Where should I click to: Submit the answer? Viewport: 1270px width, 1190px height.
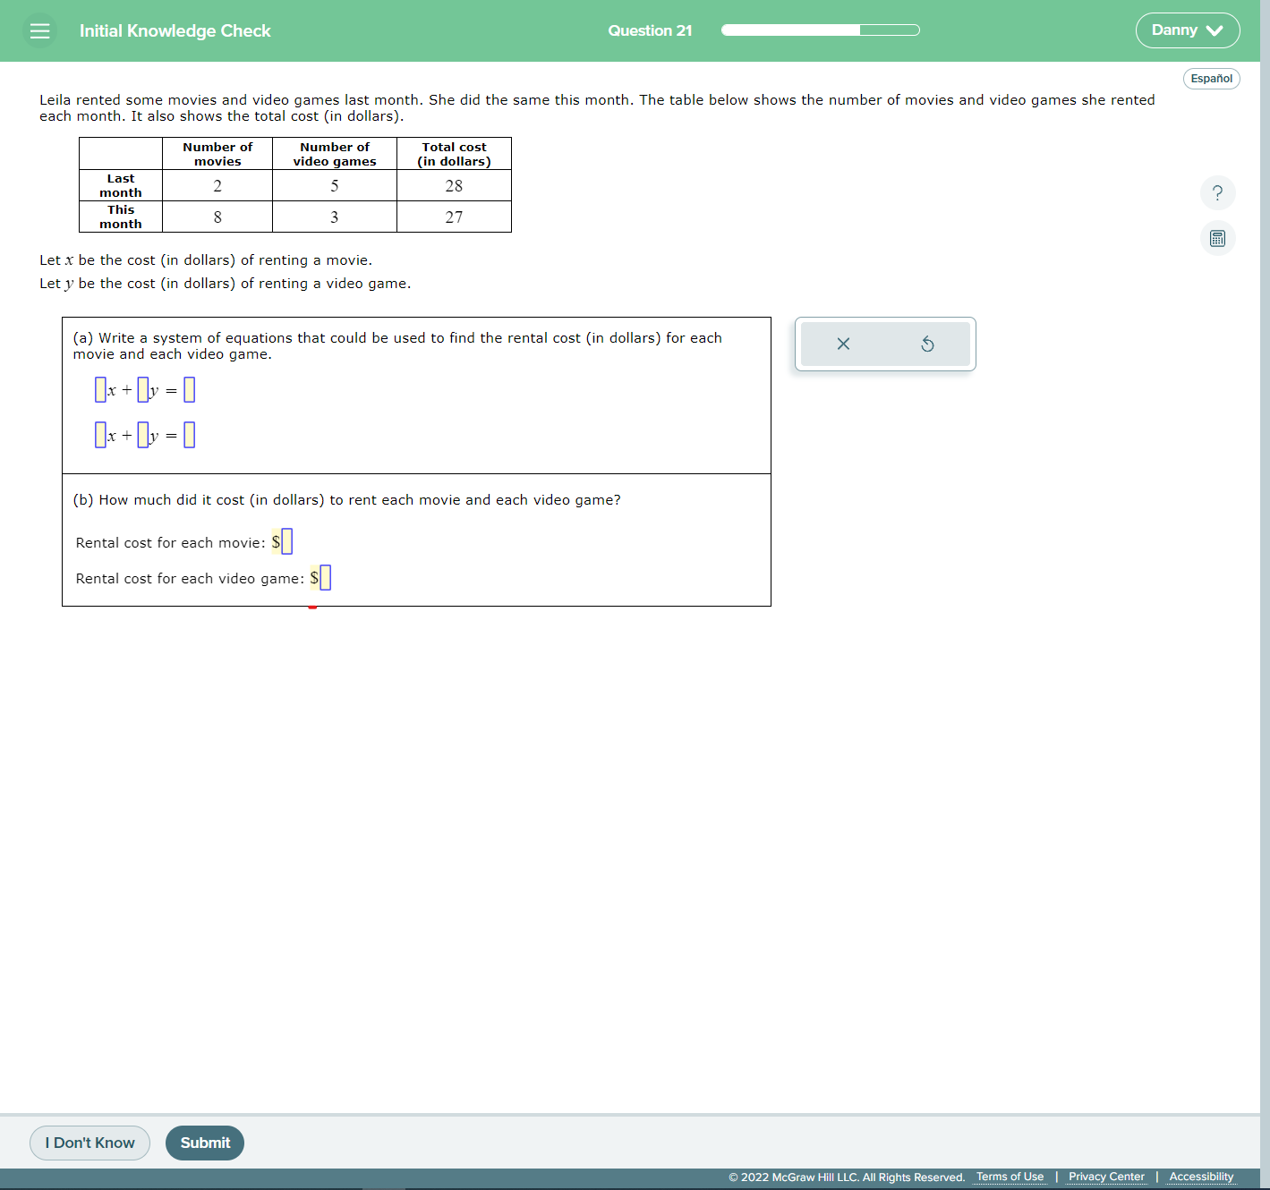(x=204, y=1143)
